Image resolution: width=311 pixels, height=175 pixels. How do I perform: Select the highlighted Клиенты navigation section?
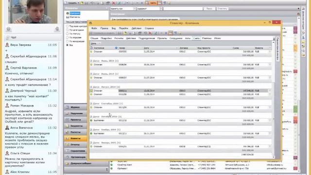coord(76,138)
